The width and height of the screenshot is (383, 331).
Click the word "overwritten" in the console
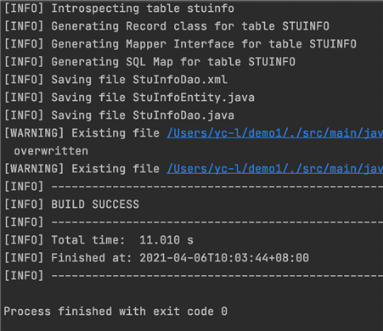pos(51,151)
